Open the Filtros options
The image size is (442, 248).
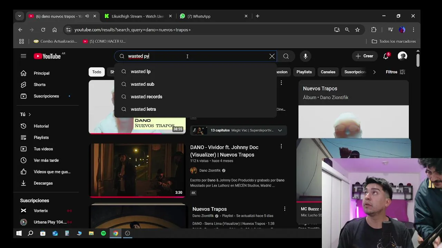pyautogui.click(x=395, y=72)
